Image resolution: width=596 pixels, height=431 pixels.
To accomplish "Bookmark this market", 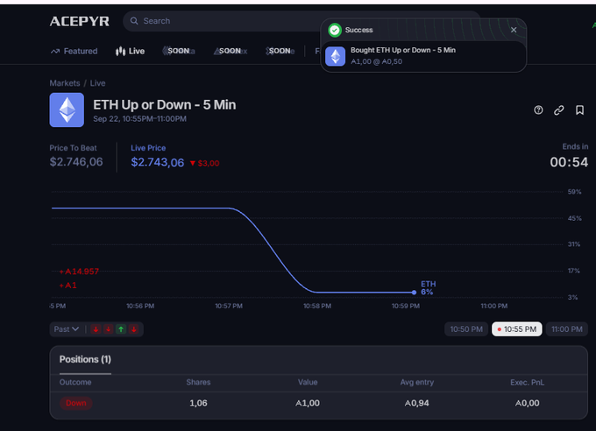I will point(579,110).
